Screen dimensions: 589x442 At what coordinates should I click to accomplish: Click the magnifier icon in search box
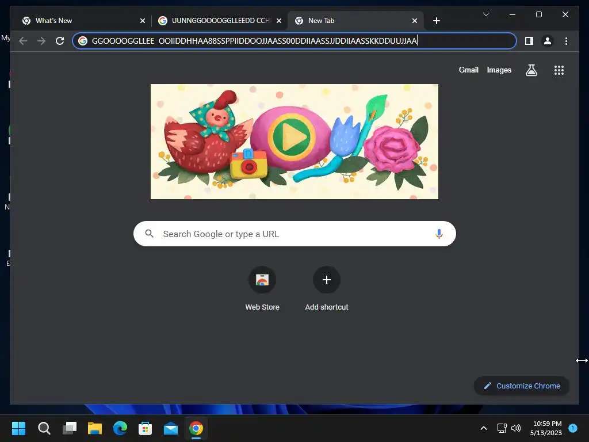coord(149,234)
